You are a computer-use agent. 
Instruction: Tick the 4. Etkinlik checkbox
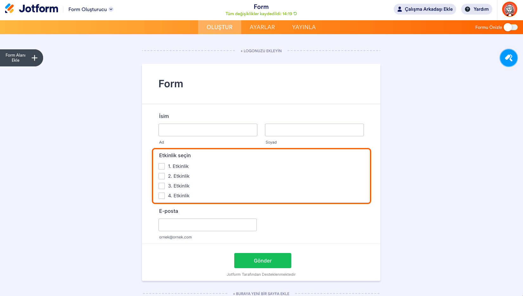coord(162,196)
